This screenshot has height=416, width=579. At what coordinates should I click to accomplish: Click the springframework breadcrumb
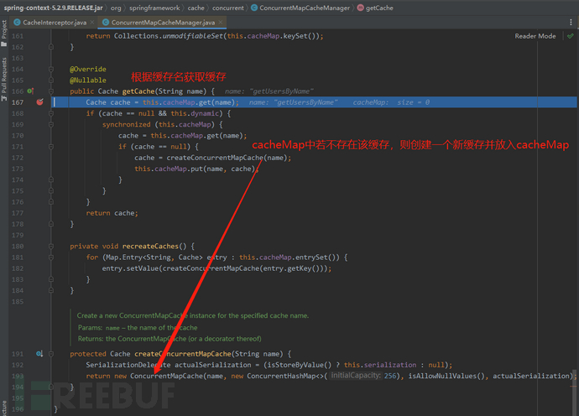(x=154, y=8)
